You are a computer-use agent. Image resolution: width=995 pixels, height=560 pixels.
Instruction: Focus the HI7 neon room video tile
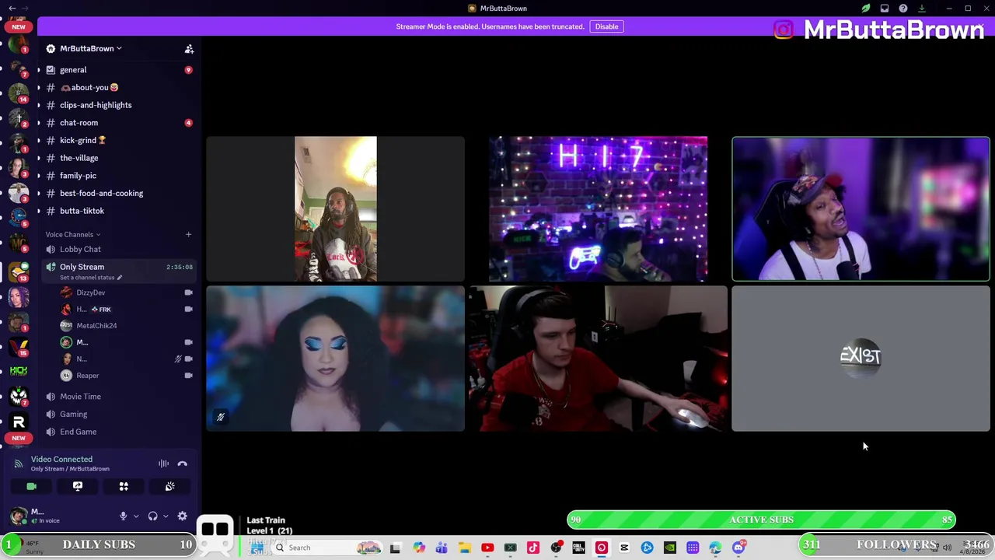tap(599, 208)
